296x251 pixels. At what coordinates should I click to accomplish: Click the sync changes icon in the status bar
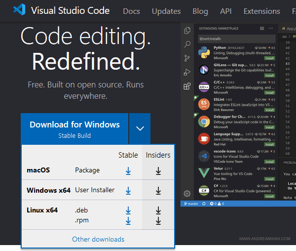pos(204,204)
